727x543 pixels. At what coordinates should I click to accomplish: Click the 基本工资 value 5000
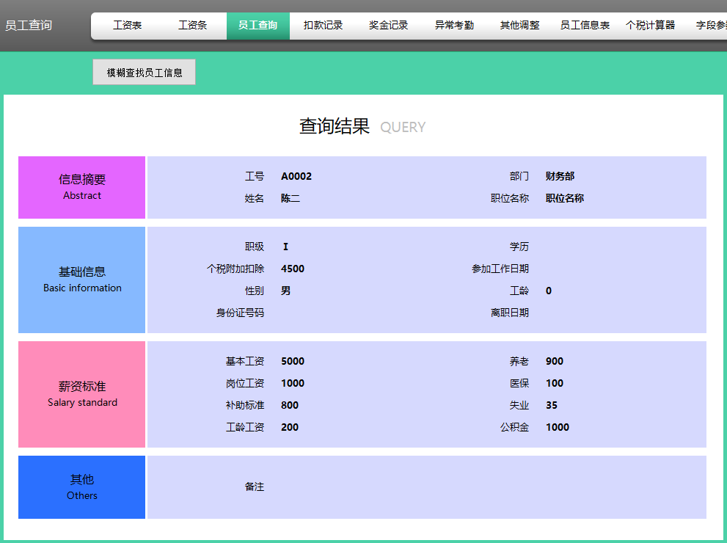coord(291,361)
